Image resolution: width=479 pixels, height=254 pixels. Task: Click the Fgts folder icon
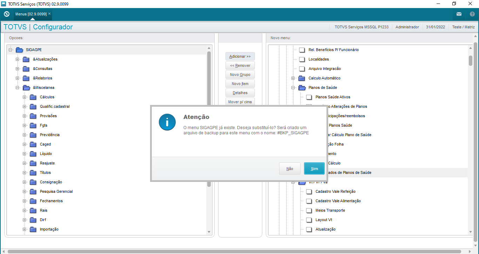click(33, 125)
